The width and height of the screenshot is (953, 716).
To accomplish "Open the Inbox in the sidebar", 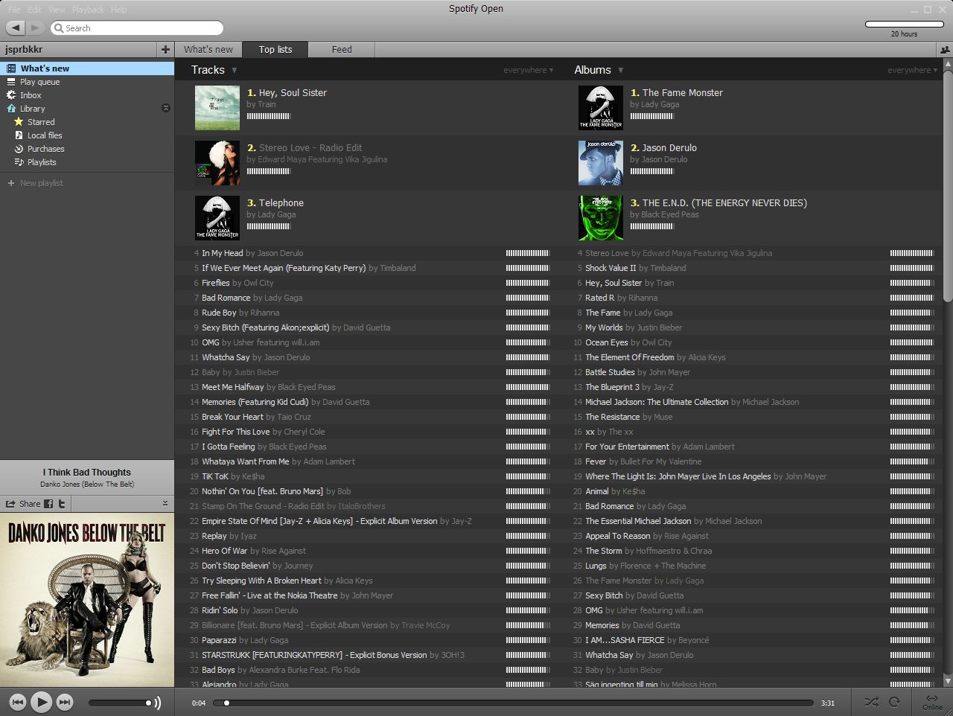I will [31, 95].
